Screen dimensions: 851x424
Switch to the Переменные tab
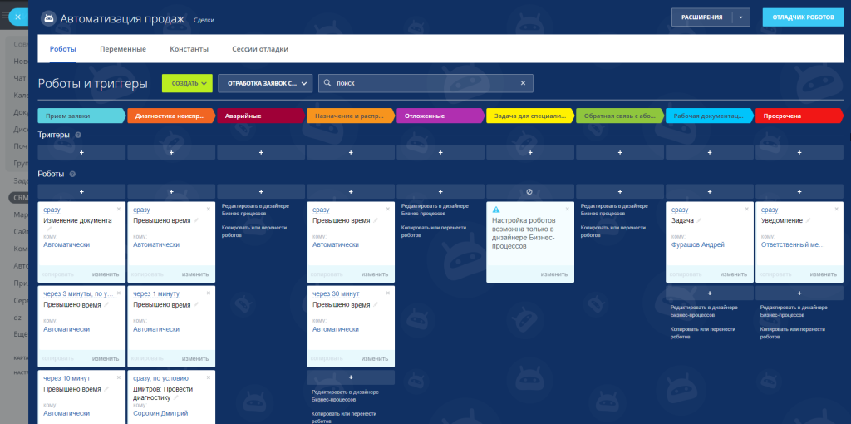123,49
